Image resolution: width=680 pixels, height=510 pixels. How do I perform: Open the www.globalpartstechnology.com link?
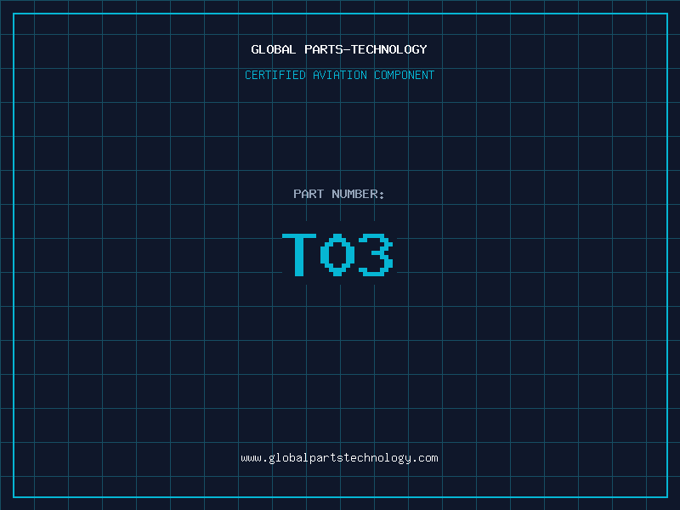coord(339,458)
